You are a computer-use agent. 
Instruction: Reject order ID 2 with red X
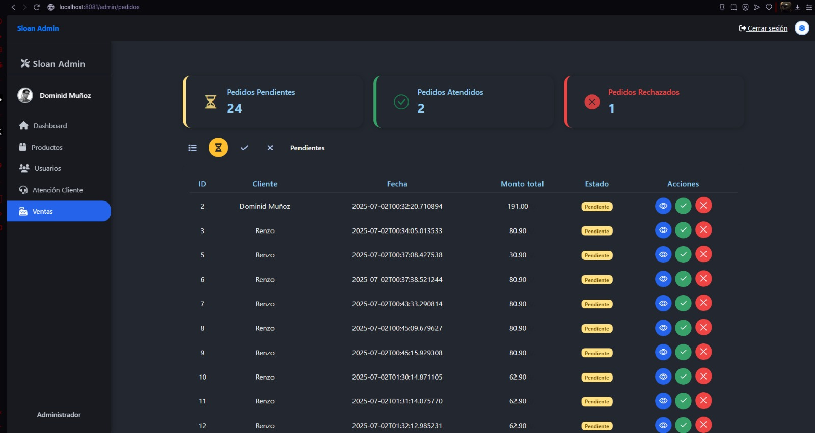tap(703, 206)
